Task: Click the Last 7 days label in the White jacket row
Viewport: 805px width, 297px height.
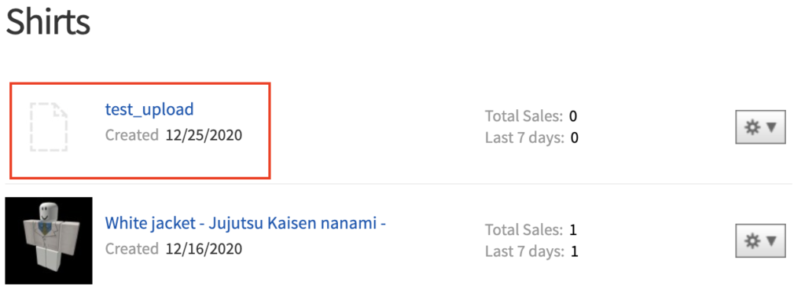Action: click(524, 252)
